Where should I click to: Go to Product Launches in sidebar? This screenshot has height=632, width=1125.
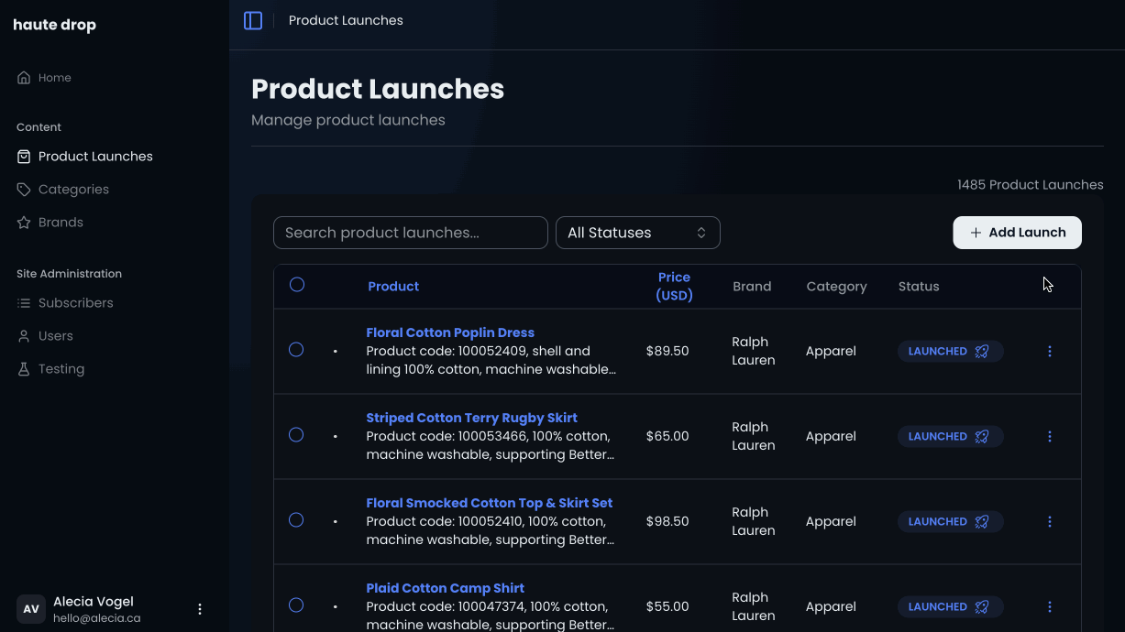click(x=95, y=157)
